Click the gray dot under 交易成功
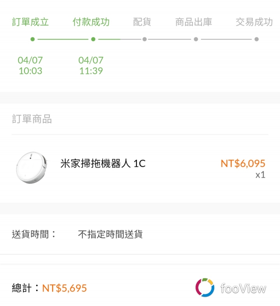This screenshot has height=306, width=280. click(x=257, y=39)
